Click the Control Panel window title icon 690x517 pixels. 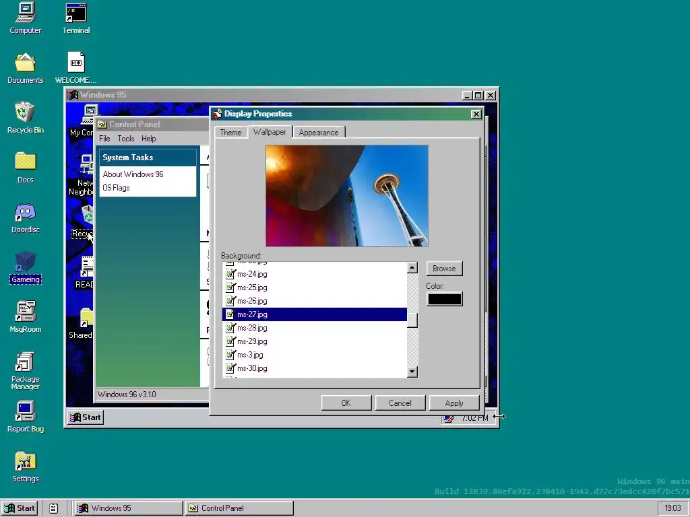tap(102, 125)
